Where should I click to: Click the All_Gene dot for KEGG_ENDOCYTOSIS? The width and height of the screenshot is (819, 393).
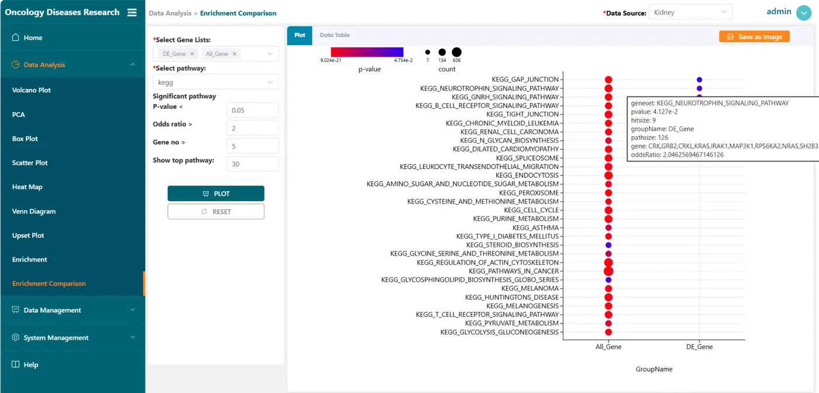pos(608,175)
